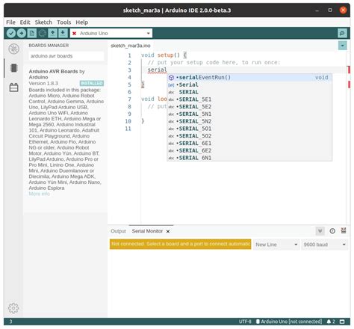The image size is (354, 329).
Task: Select the plain SERIAL suggestion
Action: click(249, 92)
